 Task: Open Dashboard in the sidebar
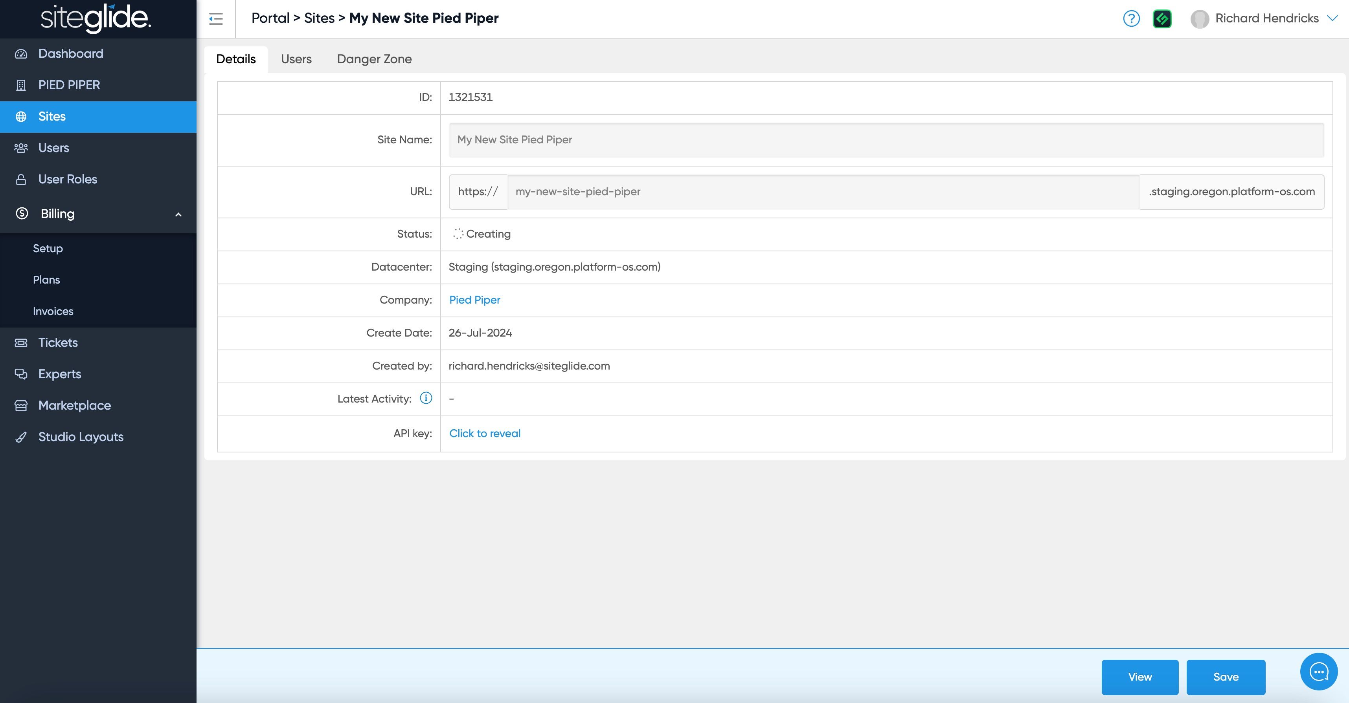pyautogui.click(x=98, y=54)
